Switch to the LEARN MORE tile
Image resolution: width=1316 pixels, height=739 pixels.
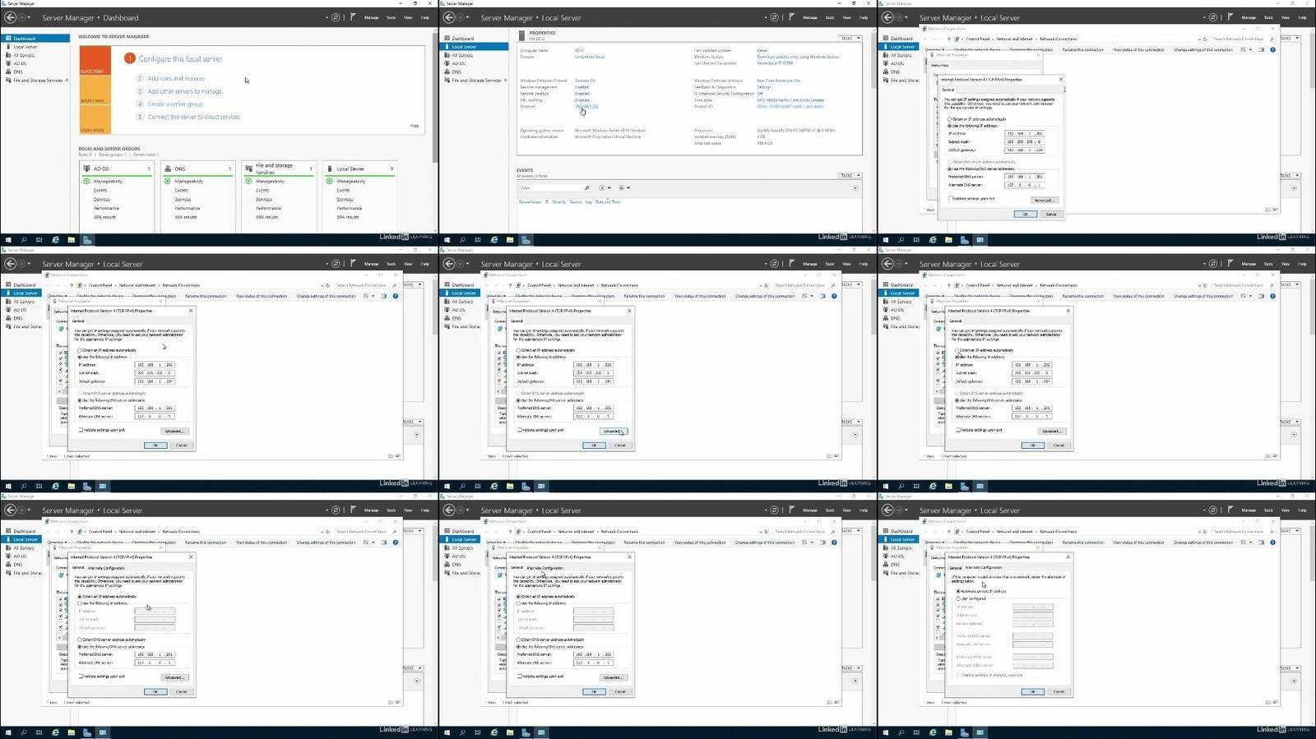95,119
